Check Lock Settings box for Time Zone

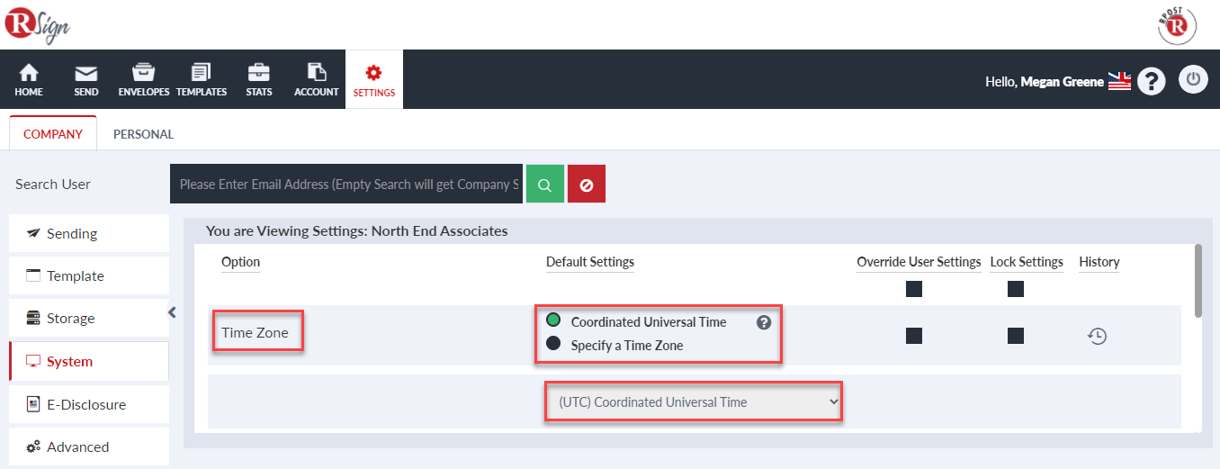pyautogui.click(x=1016, y=336)
